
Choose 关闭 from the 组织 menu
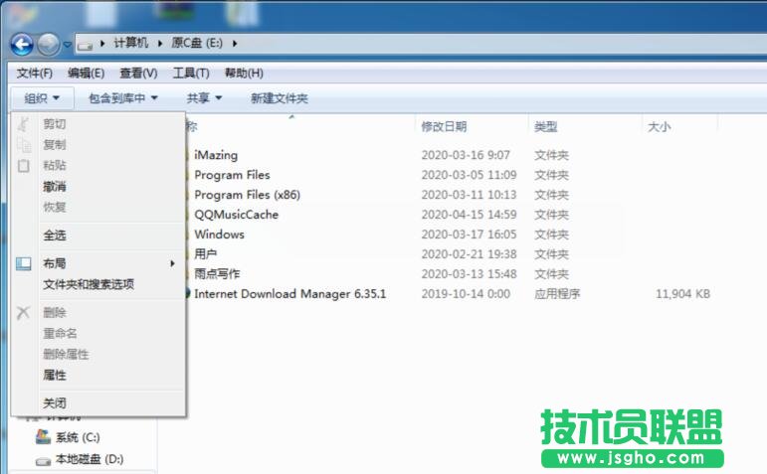pyautogui.click(x=111, y=403)
